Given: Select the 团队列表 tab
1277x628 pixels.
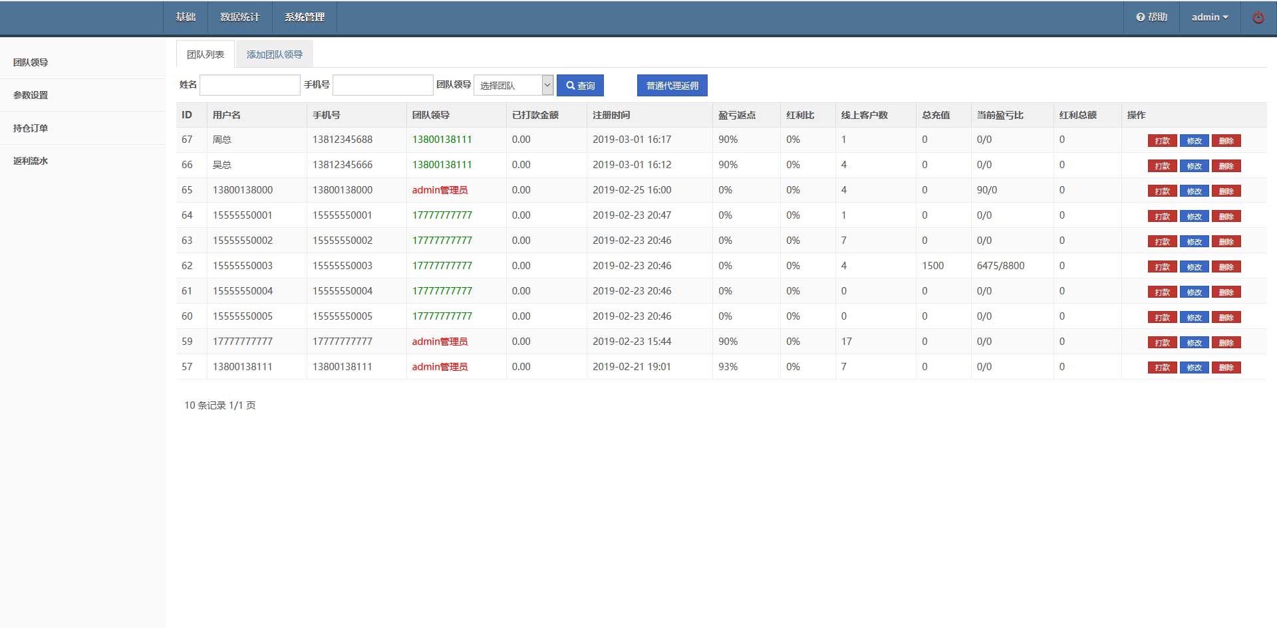Looking at the screenshot, I should pyautogui.click(x=205, y=54).
